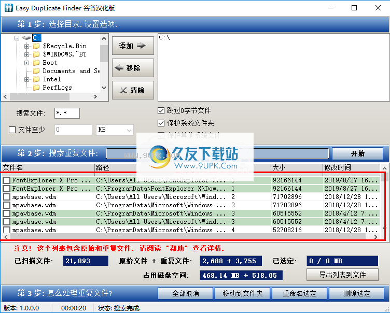Click 导出列表到文件 export button

pyautogui.click(x=342, y=275)
